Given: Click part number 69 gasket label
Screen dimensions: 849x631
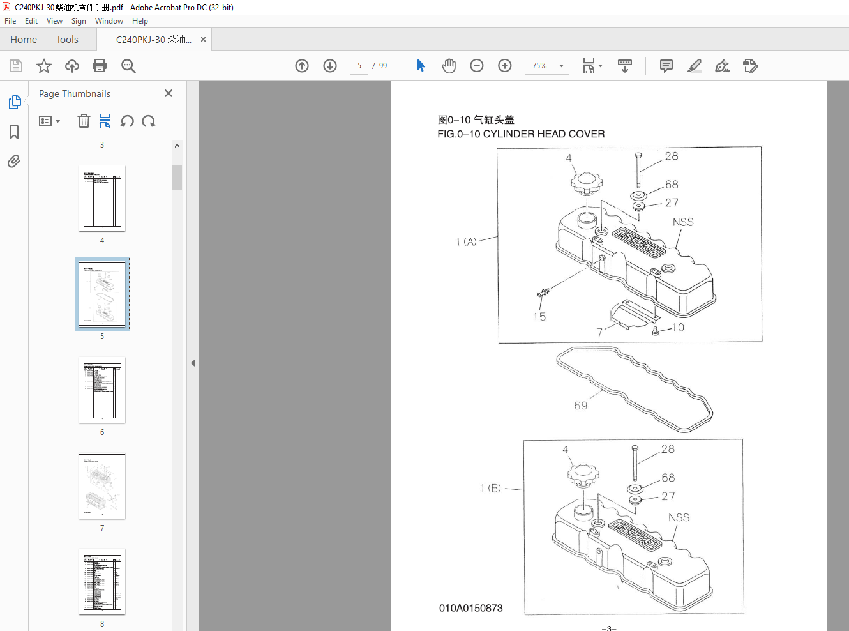Looking at the screenshot, I should [x=580, y=406].
